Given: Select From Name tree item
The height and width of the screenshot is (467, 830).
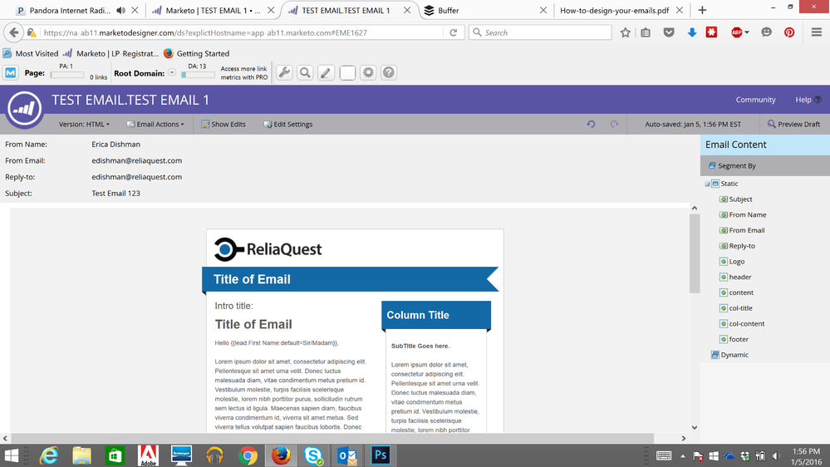Looking at the screenshot, I should point(748,214).
